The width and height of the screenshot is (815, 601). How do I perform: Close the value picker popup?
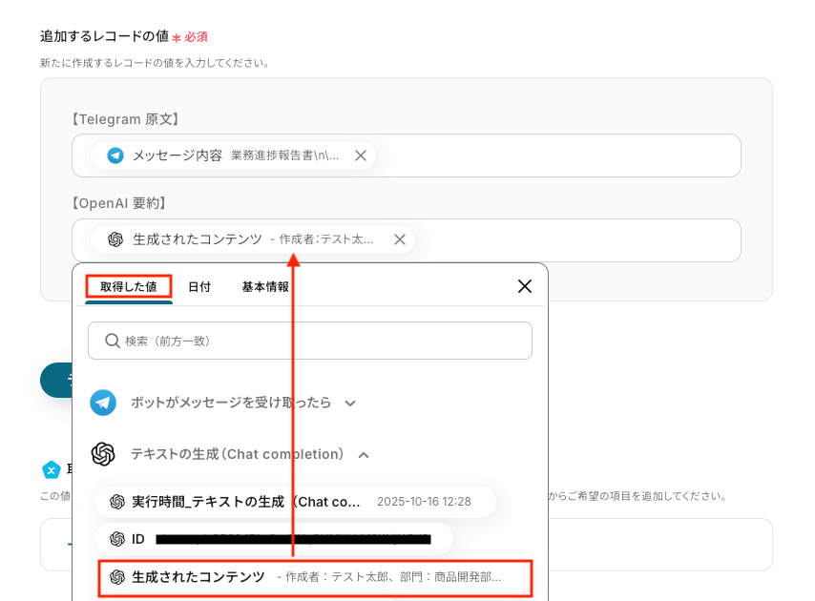coord(525,286)
